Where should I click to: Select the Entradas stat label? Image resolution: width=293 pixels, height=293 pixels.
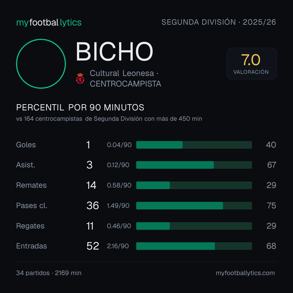[x=31, y=246]
